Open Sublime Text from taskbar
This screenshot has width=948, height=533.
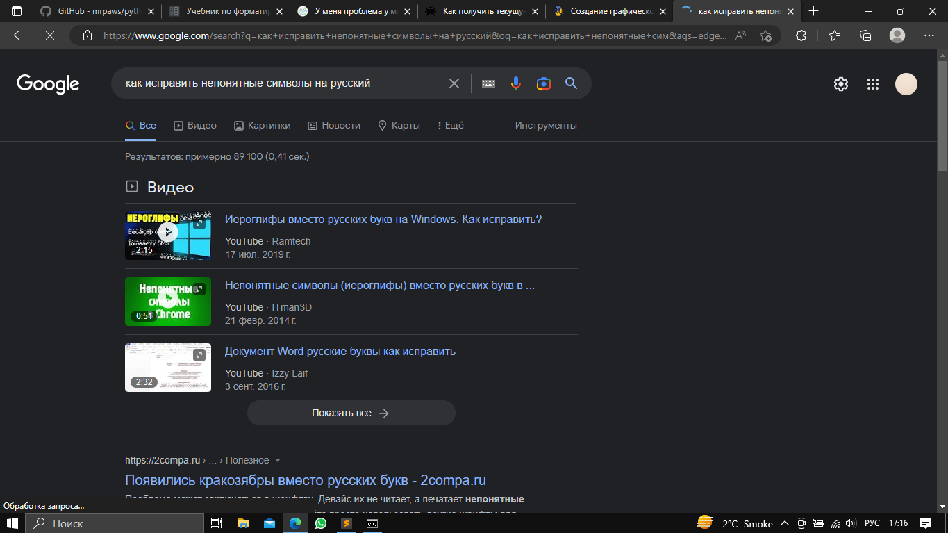(346, 523)
